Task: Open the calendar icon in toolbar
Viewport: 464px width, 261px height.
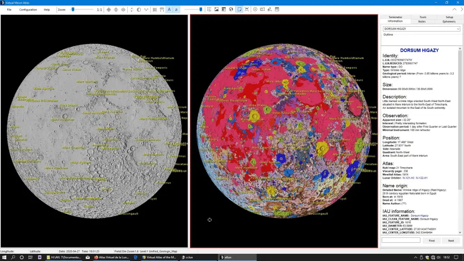Action: (277, 10)
